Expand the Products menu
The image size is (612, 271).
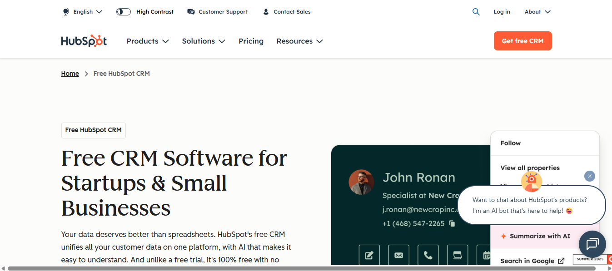click(148, 41)
